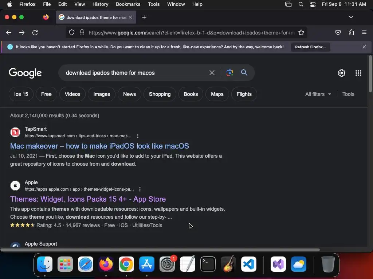Viewport: 373px width, 279px height.
Task: Open Finder from the Dock
Action: (x=45, y=264)
